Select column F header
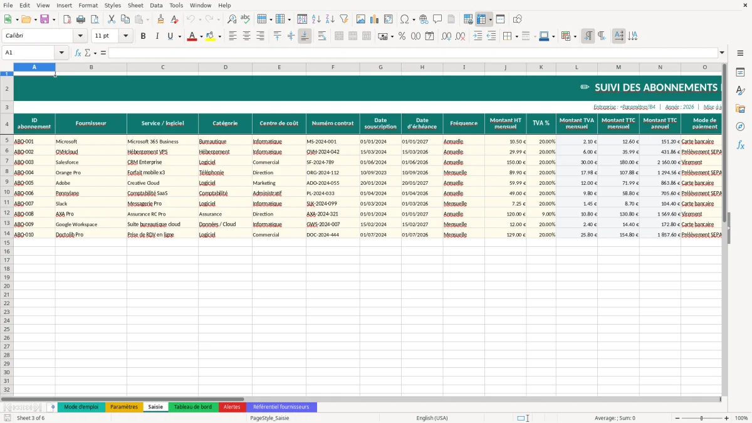Viewport: 752px width, 423px height. [333, 67]
